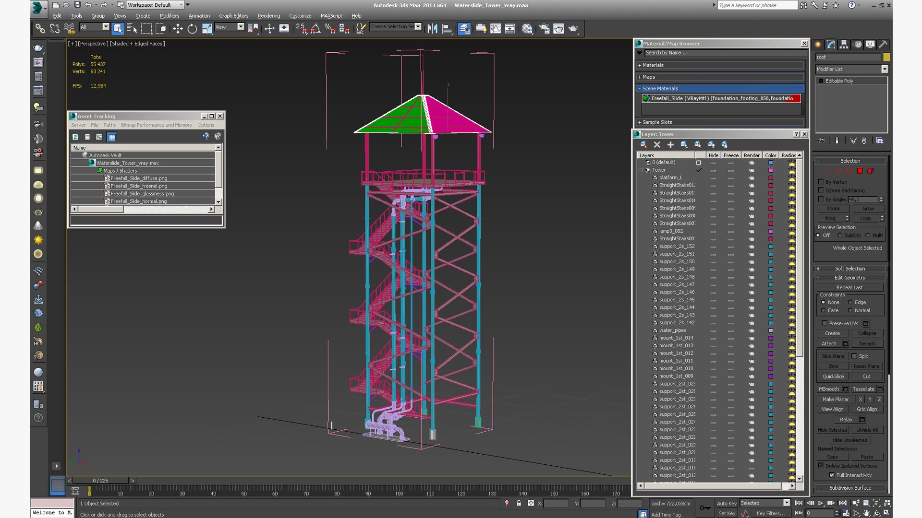922x518 pixels.
Task: Switch Asset Tracking to table view icon
Action: tap(112, 137)
